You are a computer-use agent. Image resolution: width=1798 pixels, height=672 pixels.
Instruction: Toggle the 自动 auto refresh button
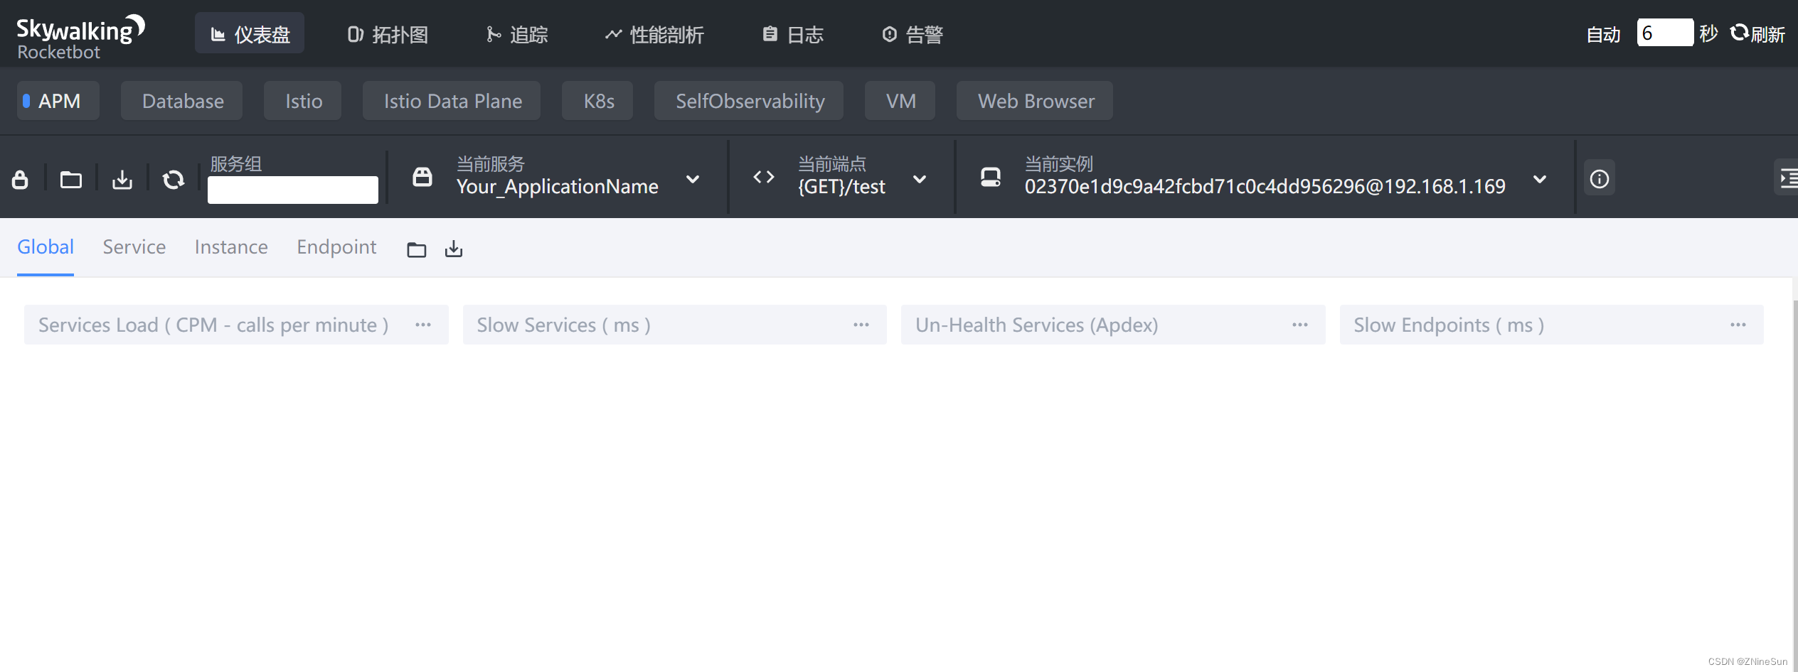[x=1603, y=34]
